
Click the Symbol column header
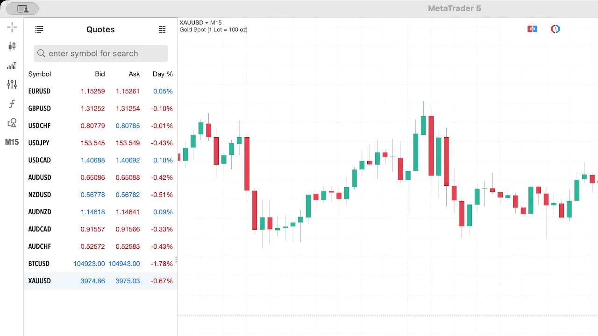[40, 74]
